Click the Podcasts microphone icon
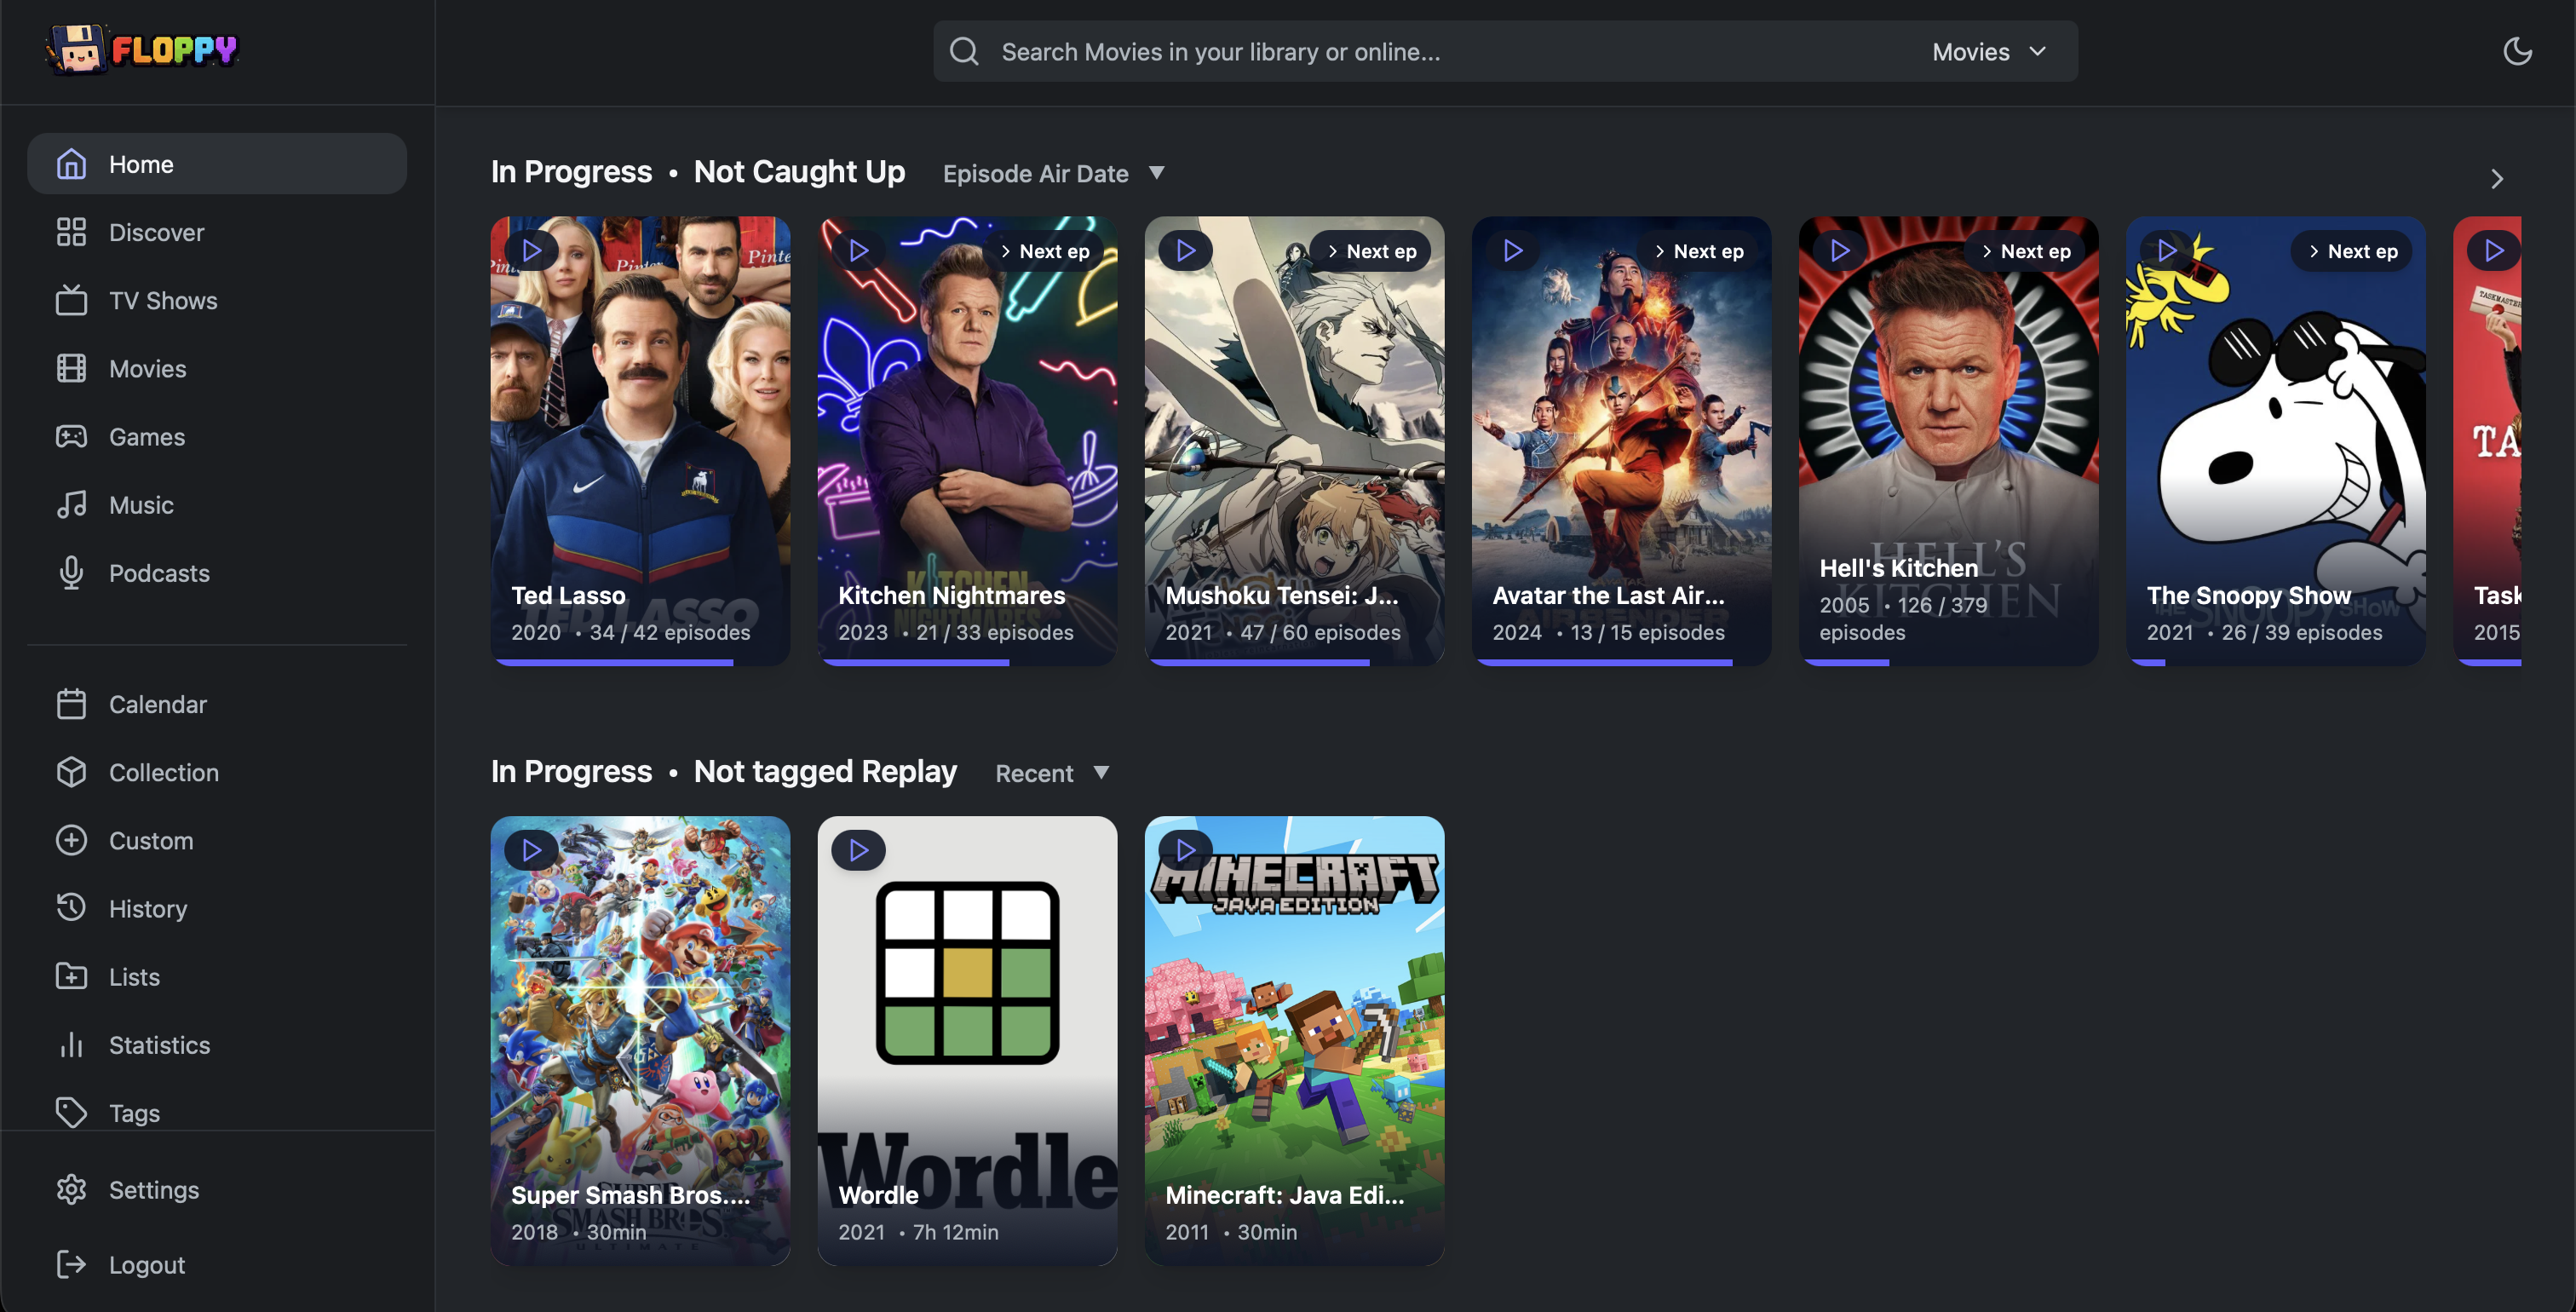 (x=71, y=572)
